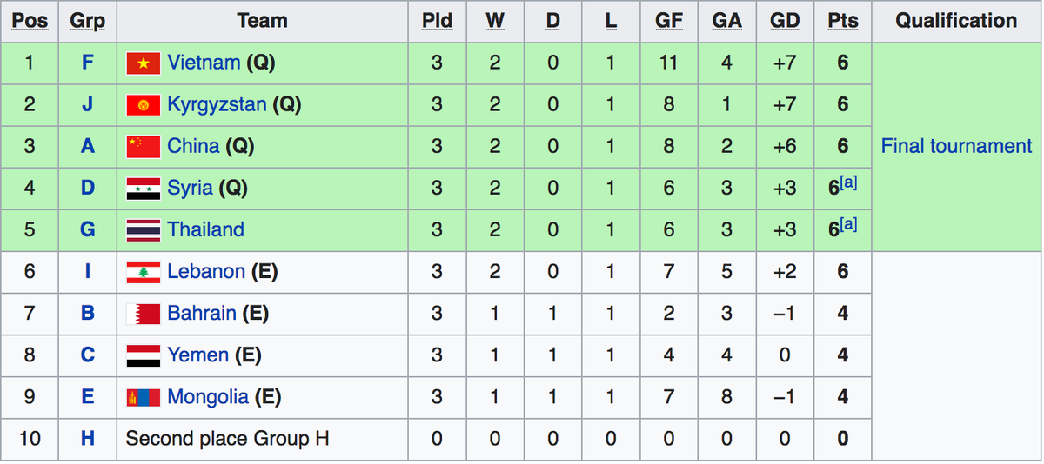
Task: Click the China flag icon
Action: [143, 147]
